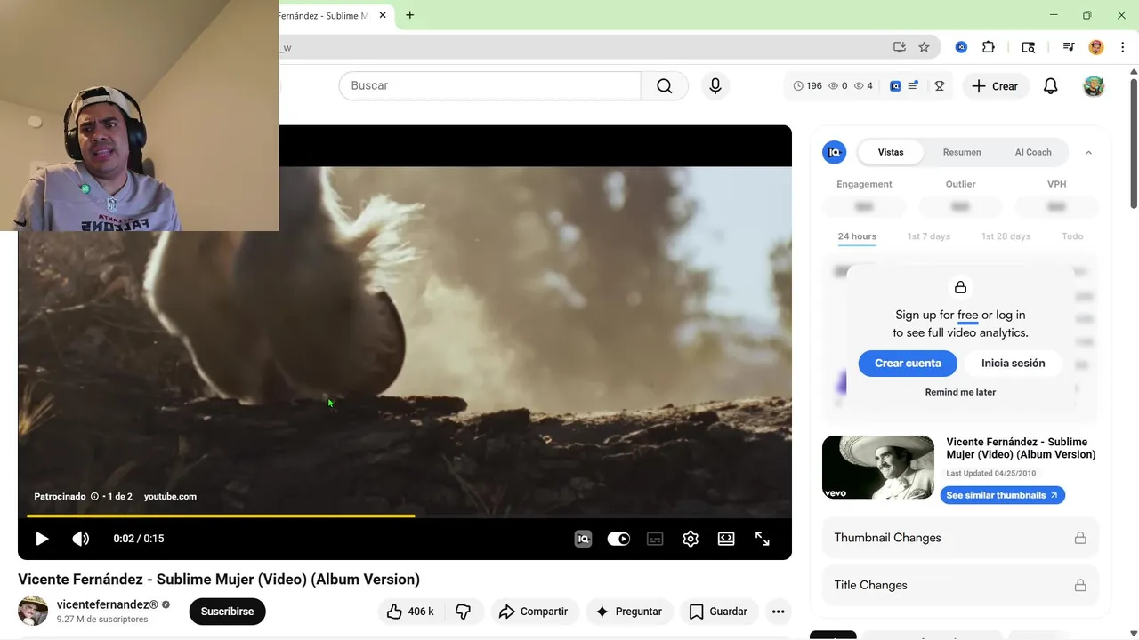Expand the Thumbnail Changes section
This screenshot has height=640, width=1139.
pos(960,538)
